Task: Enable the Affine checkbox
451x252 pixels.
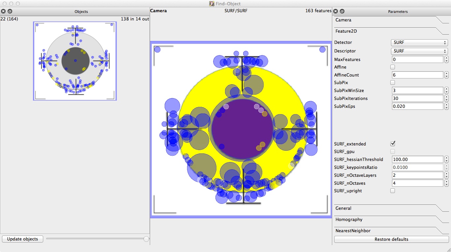Action: 393,67
